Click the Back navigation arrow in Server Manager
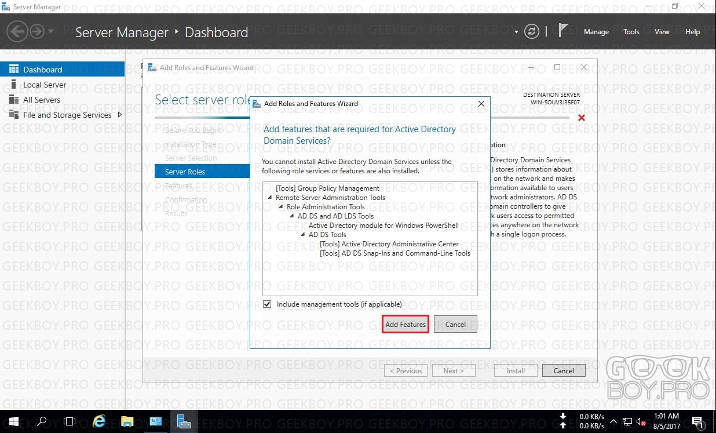Screen dimensions: 716x433 (x=17, y=31)
